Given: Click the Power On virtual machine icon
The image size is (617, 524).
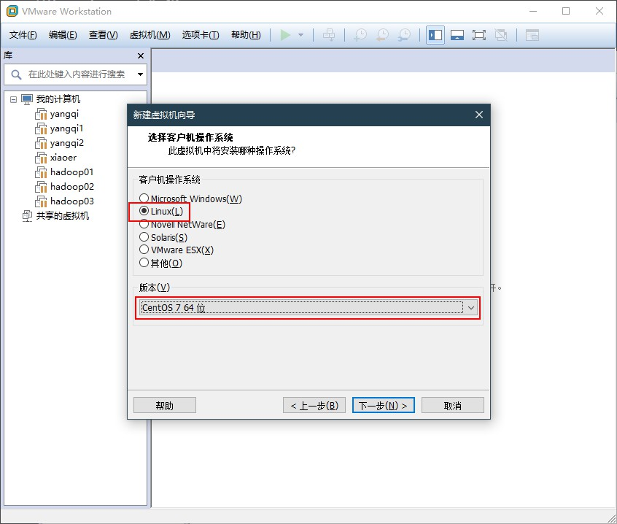Looking at the screenshot, I should click(285, 34).
